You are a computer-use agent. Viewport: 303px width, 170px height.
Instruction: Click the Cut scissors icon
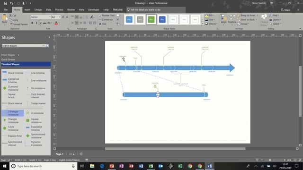pos(10,16)
